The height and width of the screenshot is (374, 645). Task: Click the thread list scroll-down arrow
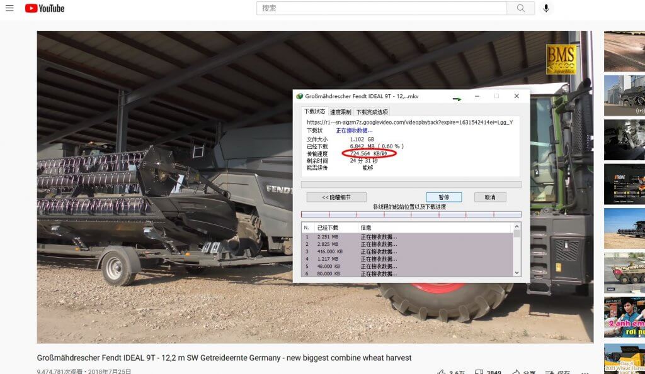pos(517,273)
